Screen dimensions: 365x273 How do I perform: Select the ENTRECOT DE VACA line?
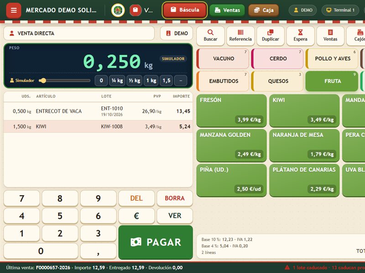point(98,111)
